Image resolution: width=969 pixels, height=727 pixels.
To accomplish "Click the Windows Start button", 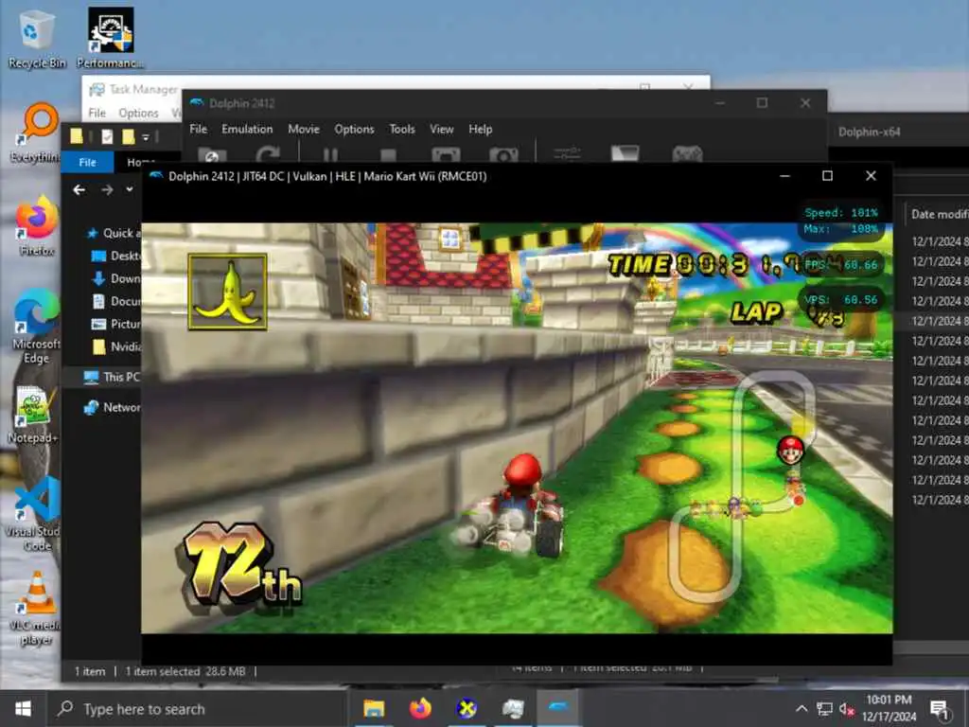I will [23, 708].
